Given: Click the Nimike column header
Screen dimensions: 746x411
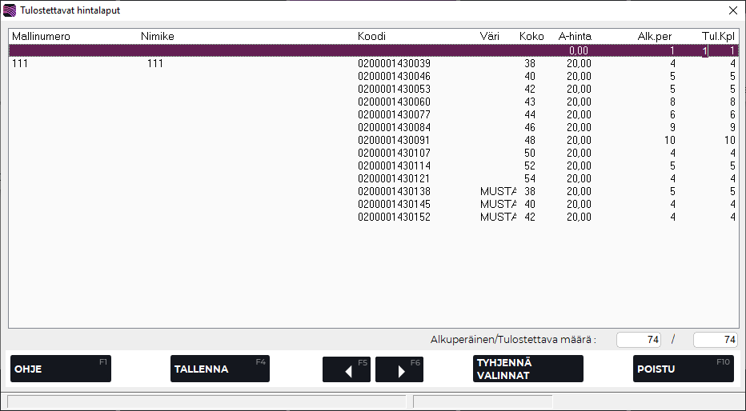Looking at the screenshot, I should pyautogui.click(x=157, y=37).
